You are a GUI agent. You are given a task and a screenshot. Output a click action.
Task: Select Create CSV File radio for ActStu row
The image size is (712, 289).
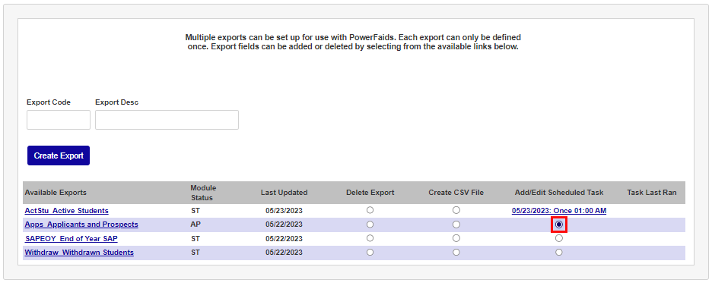point(456,210)
